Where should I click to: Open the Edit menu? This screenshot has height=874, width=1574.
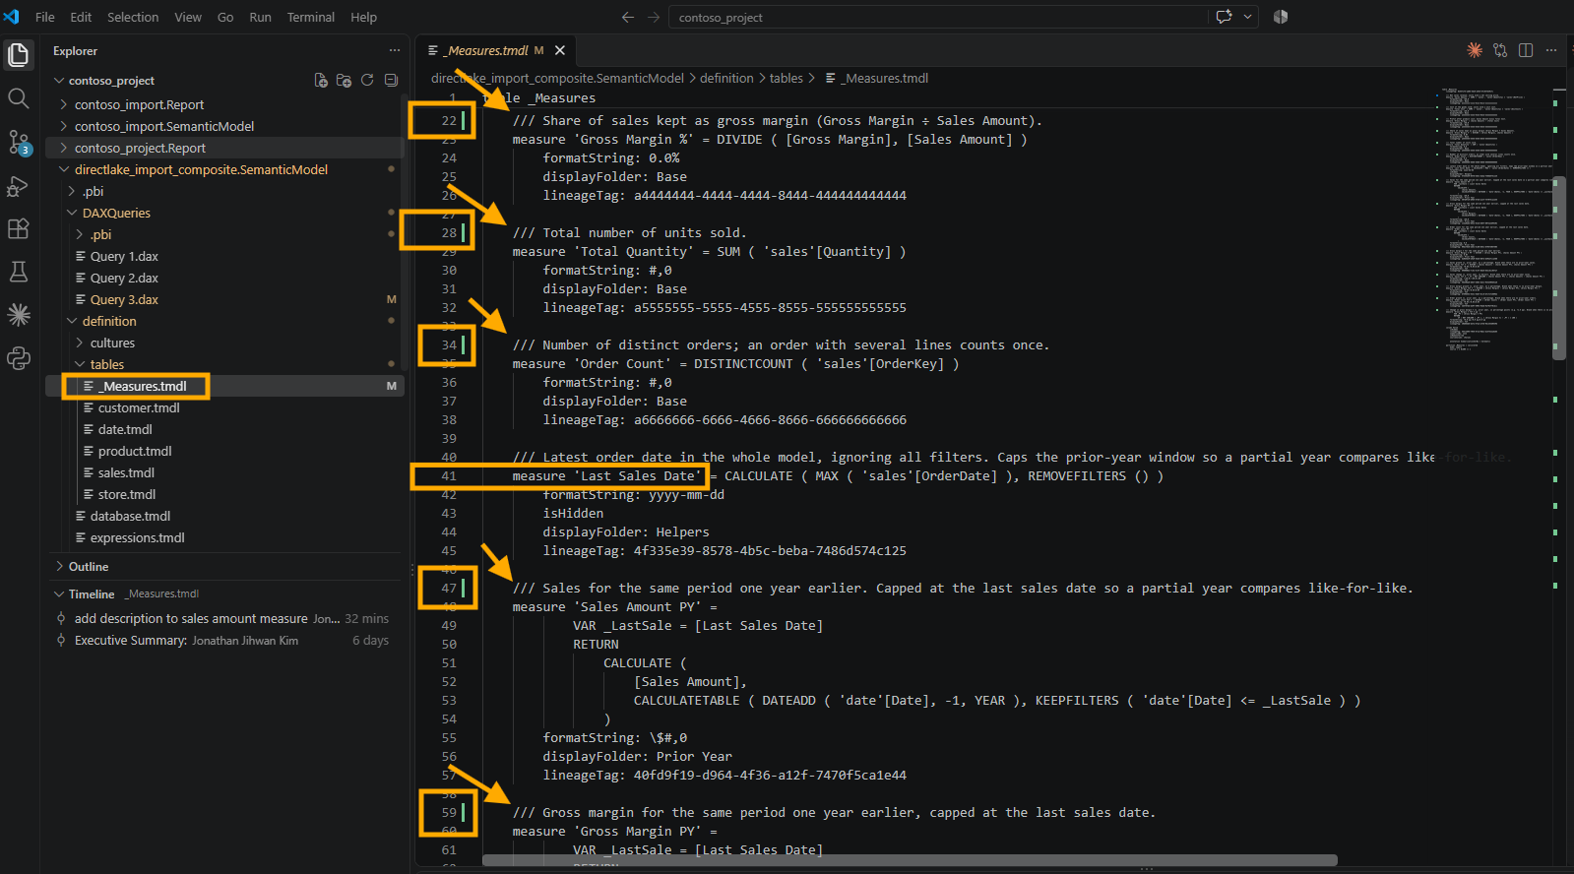coord(81,17)
